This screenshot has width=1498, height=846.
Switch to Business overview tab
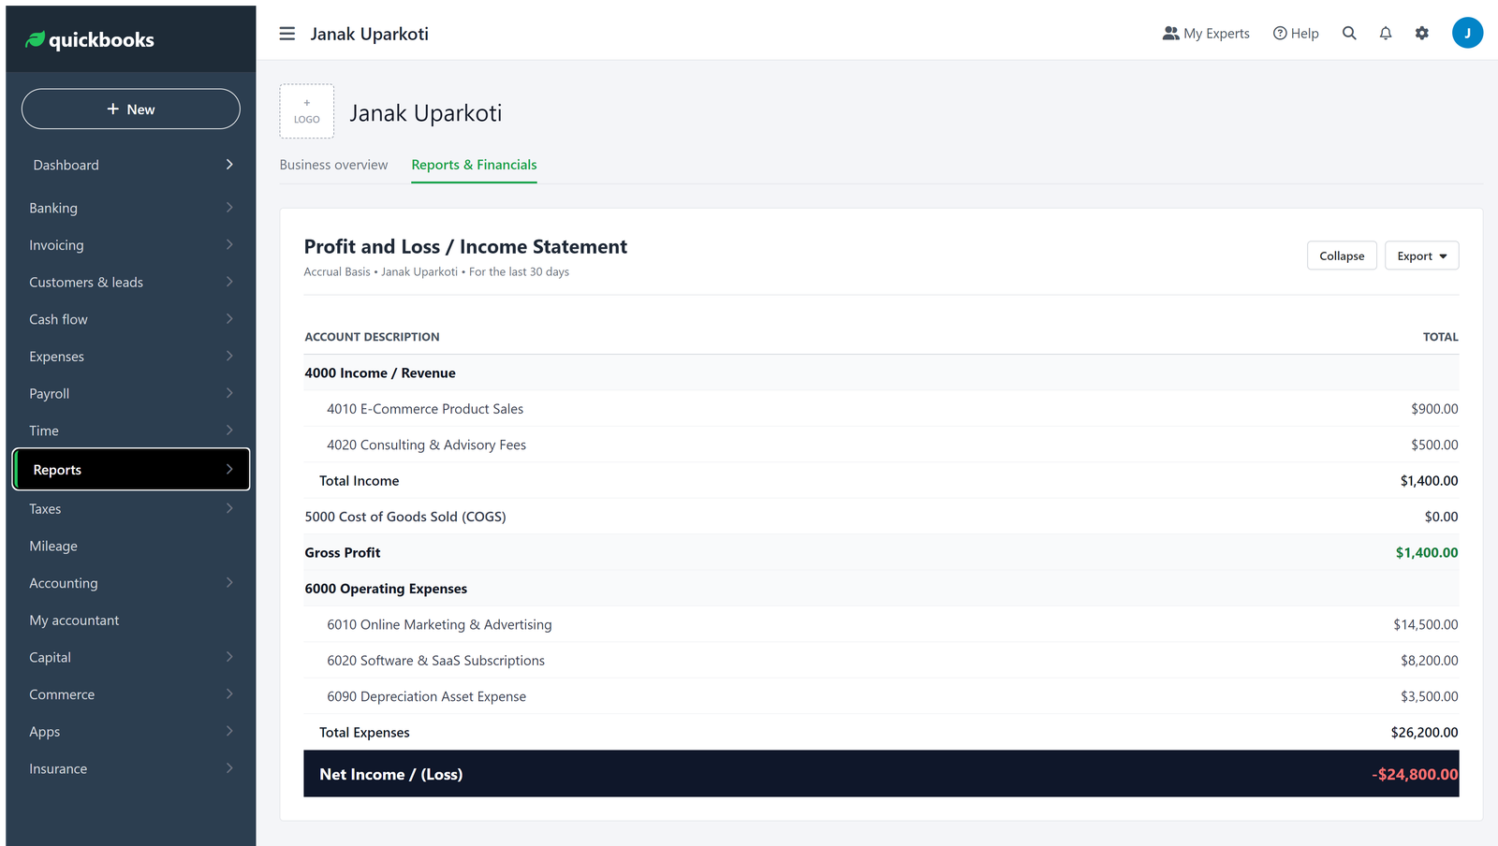(x=333, y=165)
